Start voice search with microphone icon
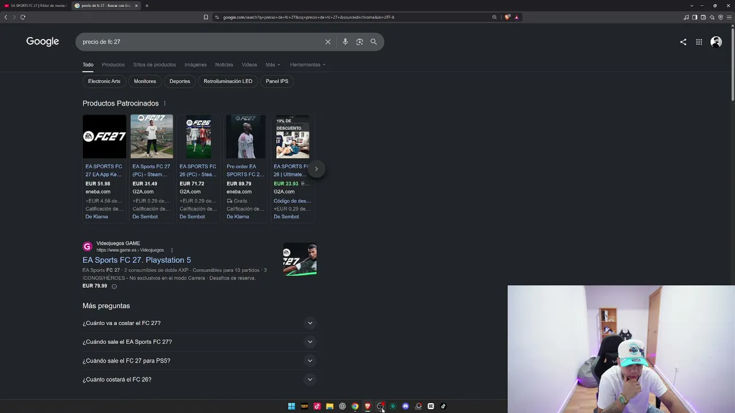Screen dimensions: 735x413 (x=345, y=42)
